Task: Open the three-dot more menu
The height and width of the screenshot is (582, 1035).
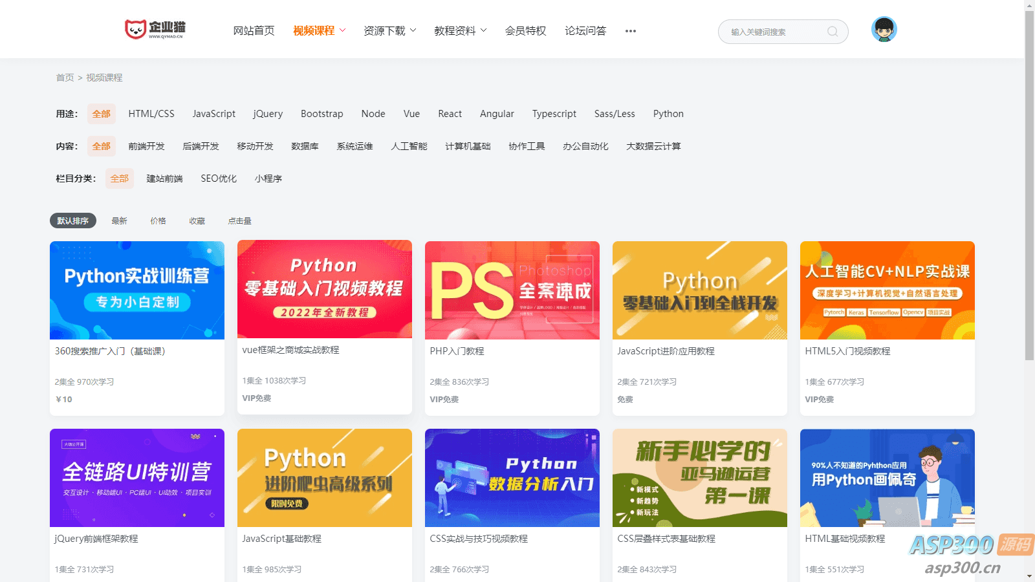Action: click(x=630, y=31)
